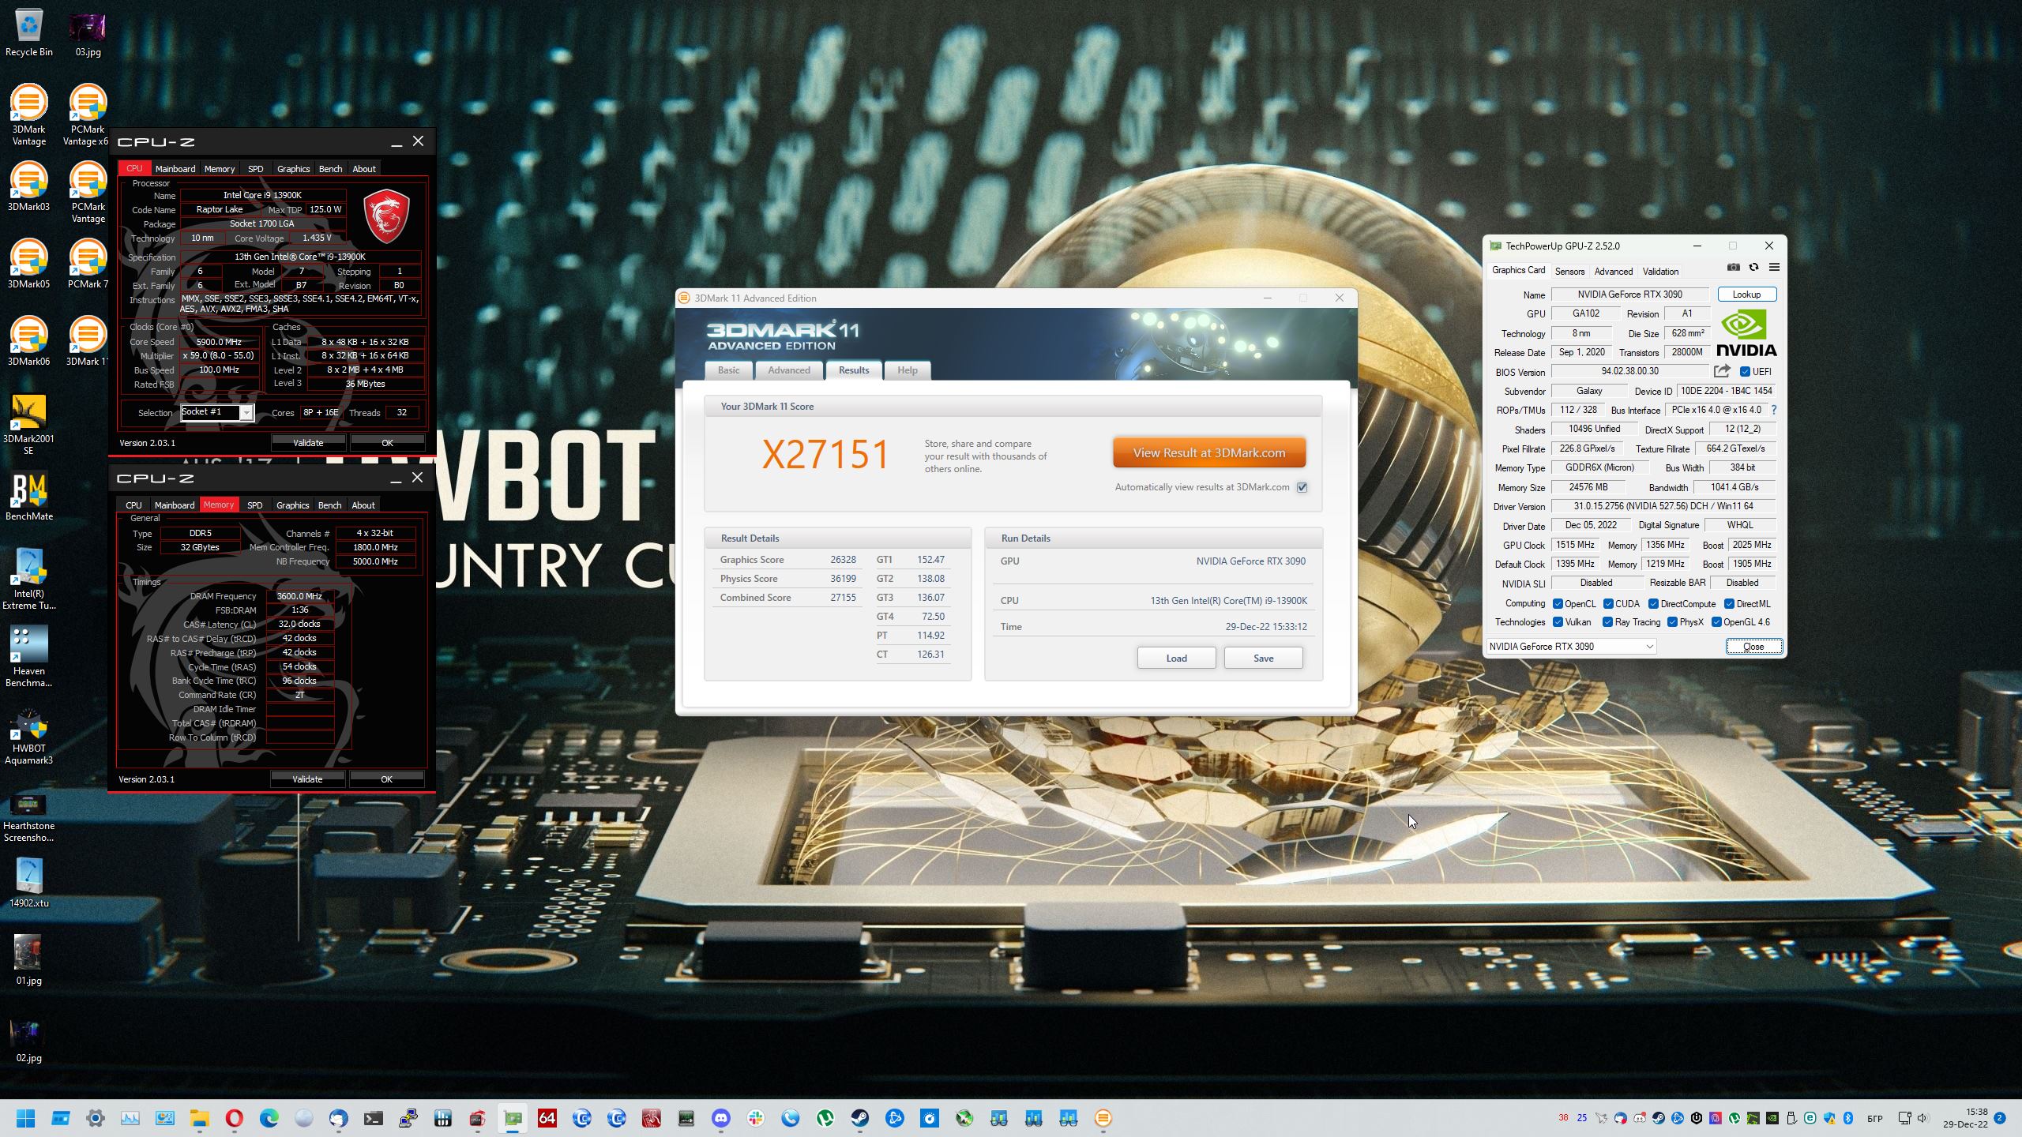Select the Hearthstone Screenshot desktop file
The height and width of the screenshot is (1137, 2022).
point(29,818)
